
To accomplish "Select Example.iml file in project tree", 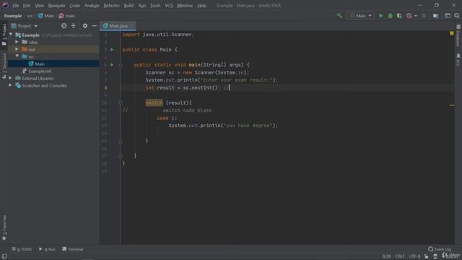I will (x=37, y=71).
